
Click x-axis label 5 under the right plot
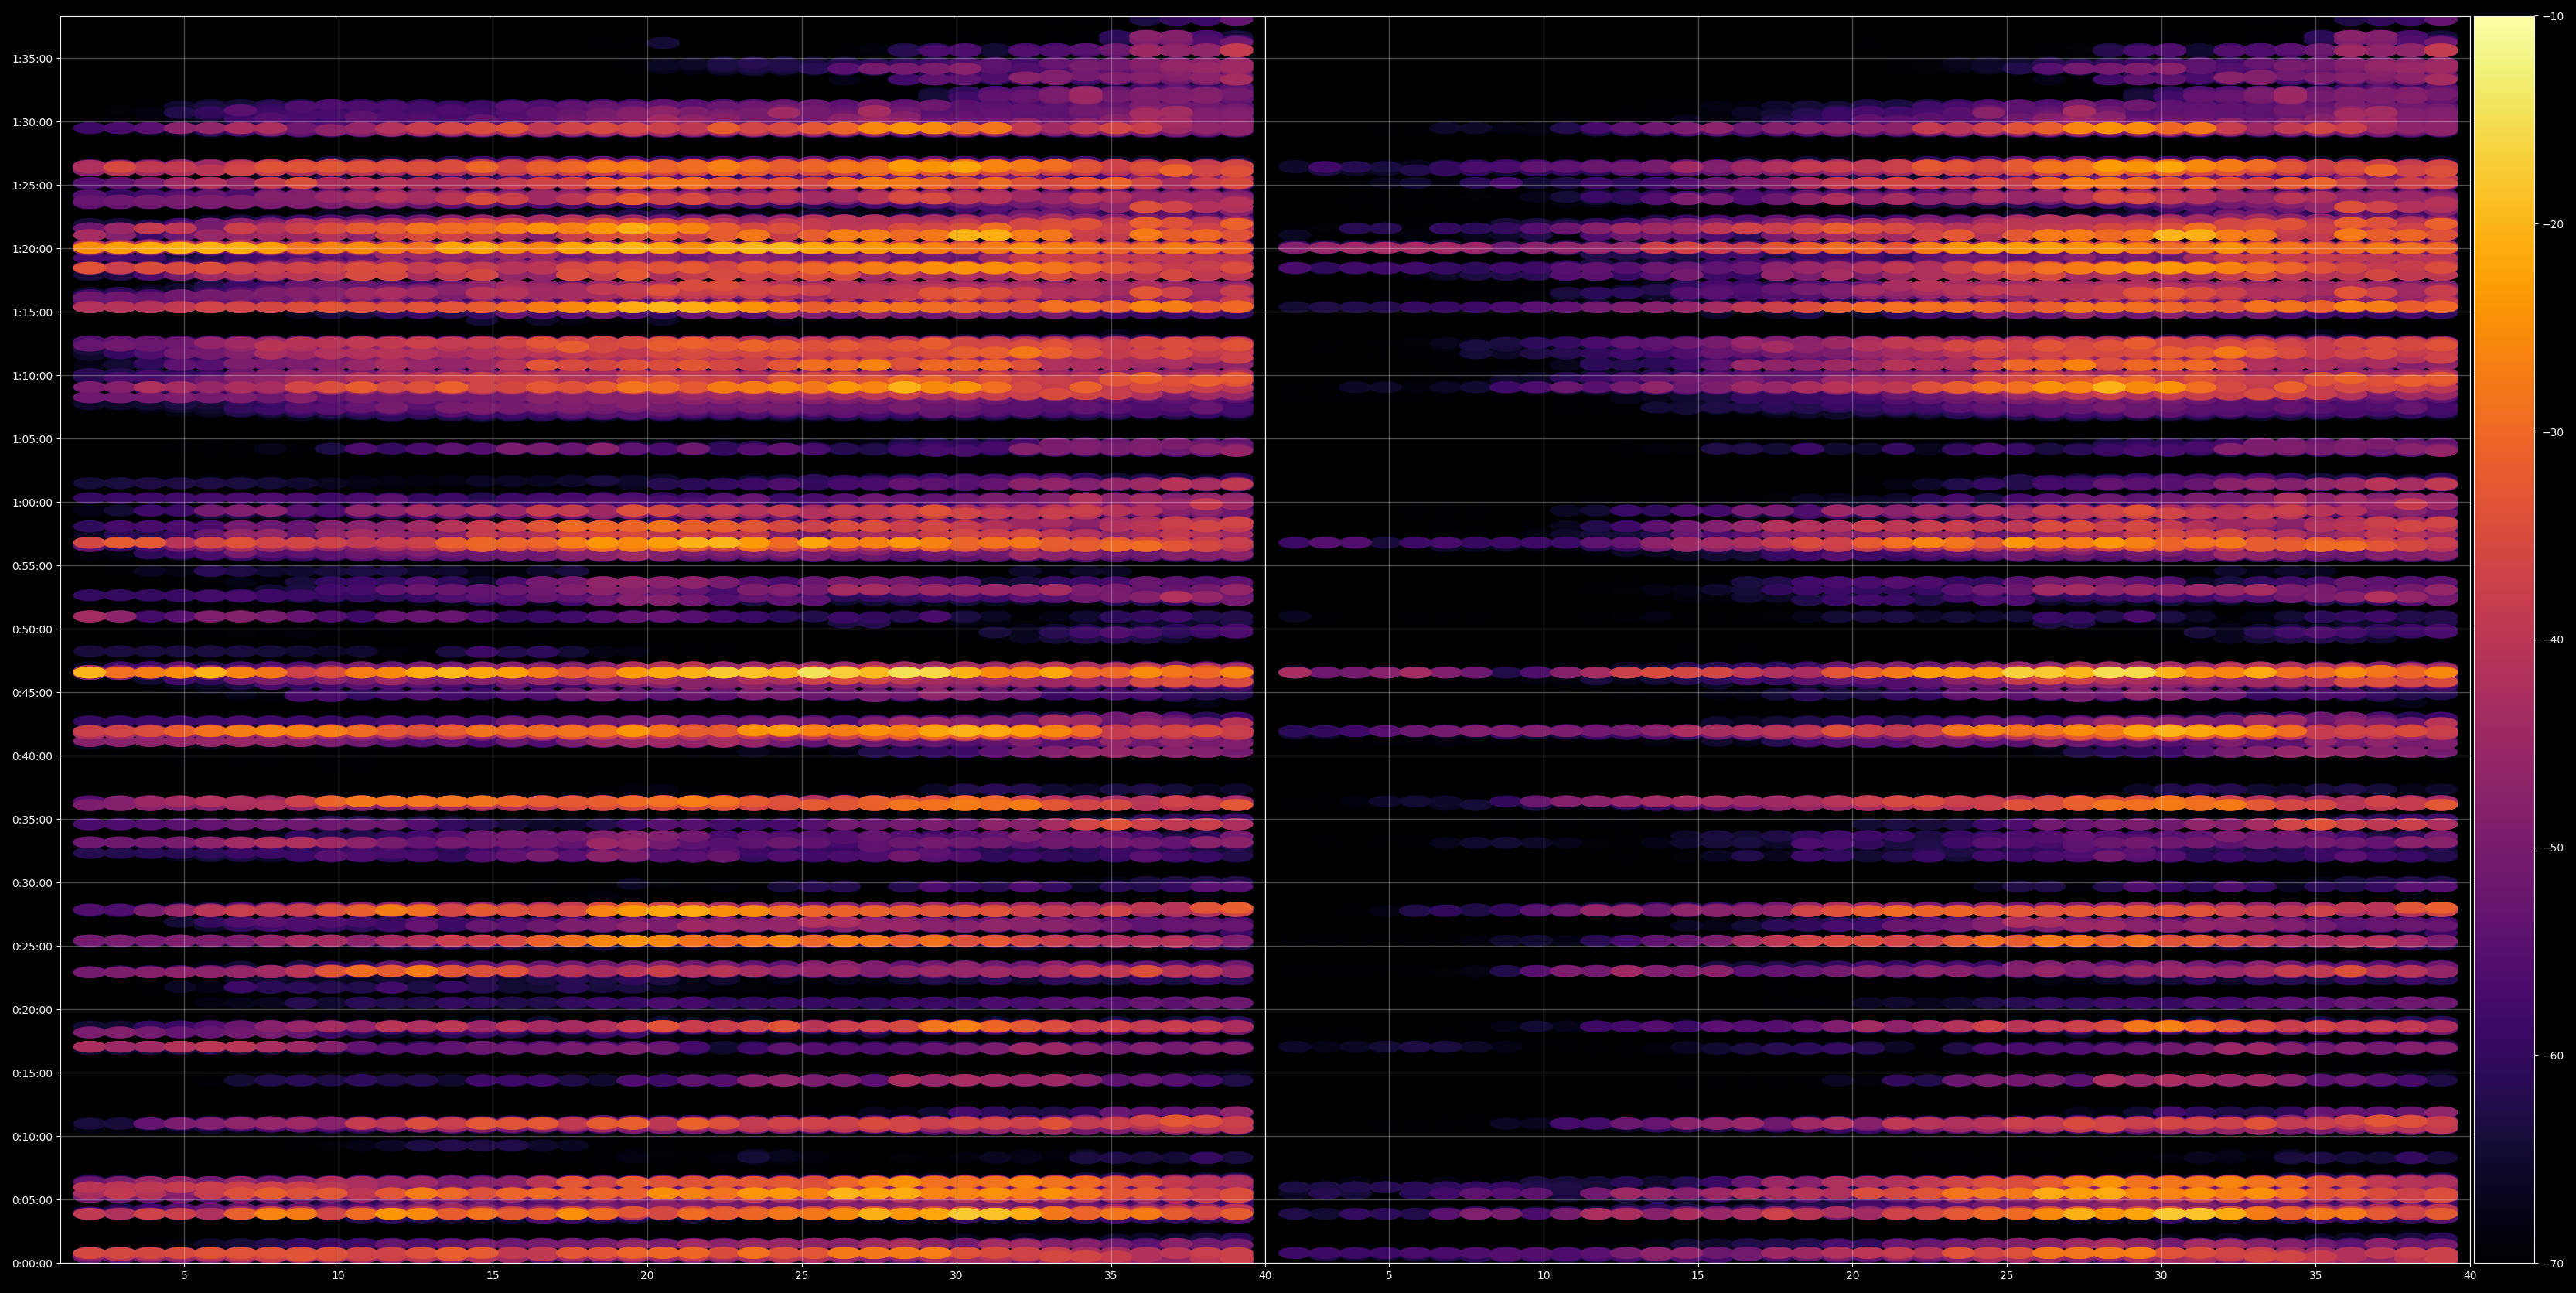[1389, 1276]
